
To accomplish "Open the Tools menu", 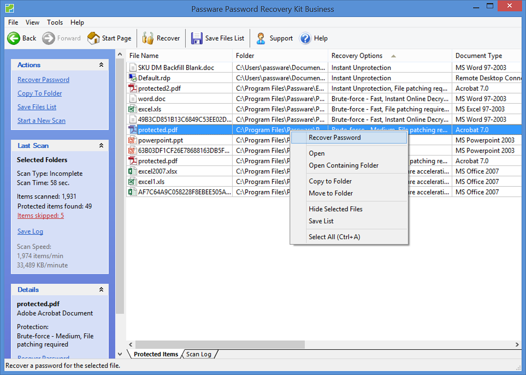I will tap(55, 22).
